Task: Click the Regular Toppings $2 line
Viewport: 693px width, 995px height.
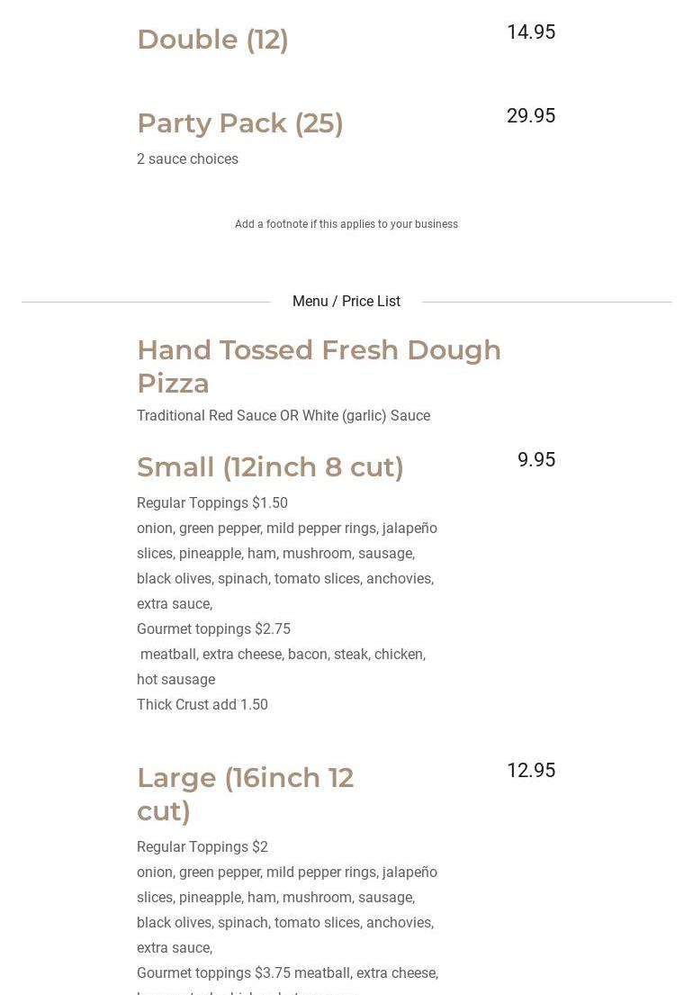Action: 202,847
